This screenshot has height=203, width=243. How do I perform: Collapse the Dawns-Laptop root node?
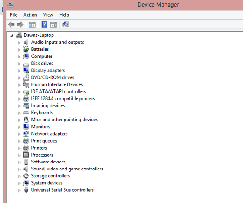tap(11, 35)
